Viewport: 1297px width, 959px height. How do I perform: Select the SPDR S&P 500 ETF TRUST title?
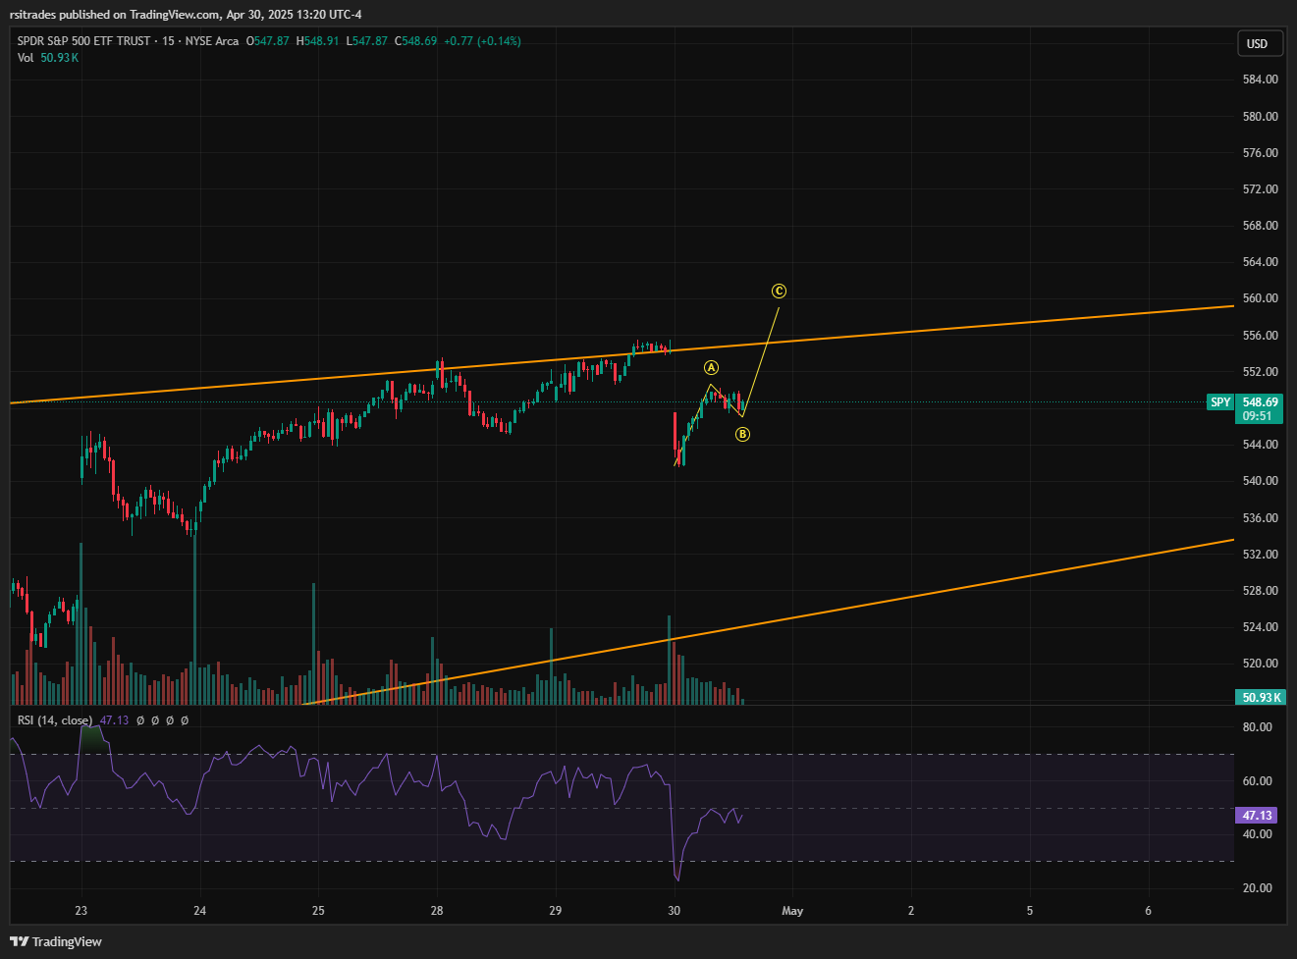(x=84, y=41)
